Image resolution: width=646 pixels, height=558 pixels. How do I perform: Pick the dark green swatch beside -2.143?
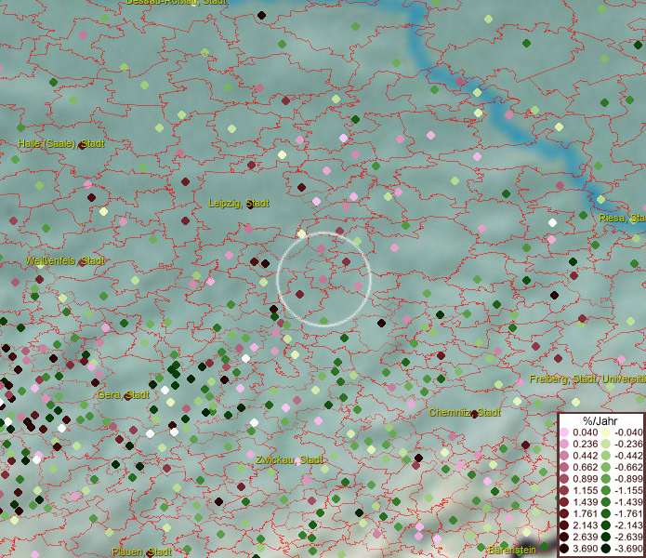point(606,525)
